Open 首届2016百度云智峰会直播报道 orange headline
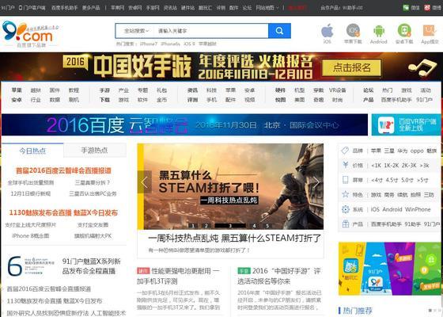Screen dimensions: 443x317 pyautogui.click(x=63, y=170)
